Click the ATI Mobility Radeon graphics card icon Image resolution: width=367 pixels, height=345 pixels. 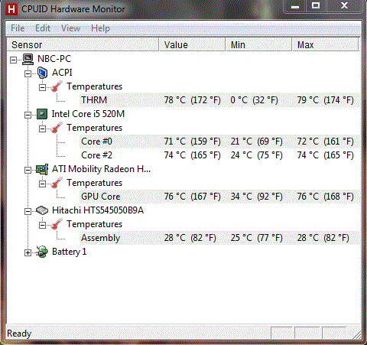pos(42,169)
